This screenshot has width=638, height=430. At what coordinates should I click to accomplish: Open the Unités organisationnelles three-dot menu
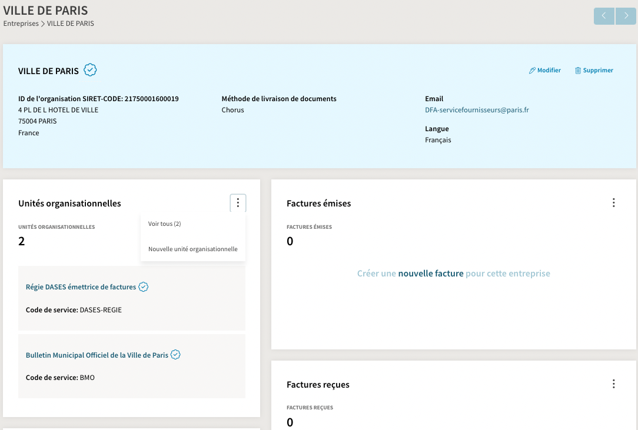(238, 202)
